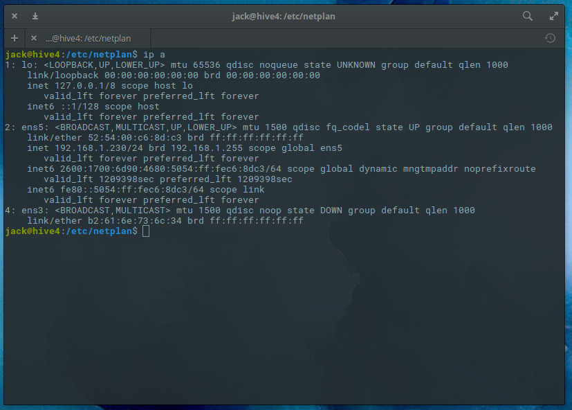Open a new tab with the plus icon

click(x=15, y=38)
